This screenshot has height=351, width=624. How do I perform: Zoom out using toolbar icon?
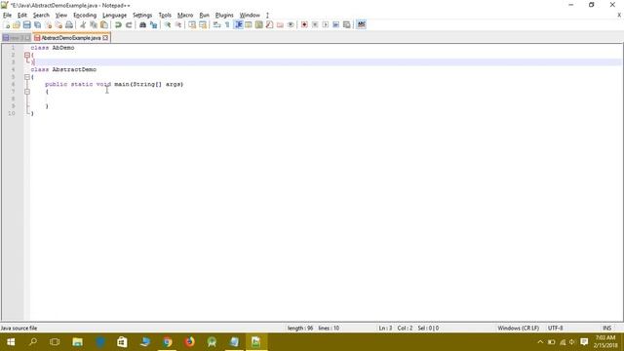177,24
